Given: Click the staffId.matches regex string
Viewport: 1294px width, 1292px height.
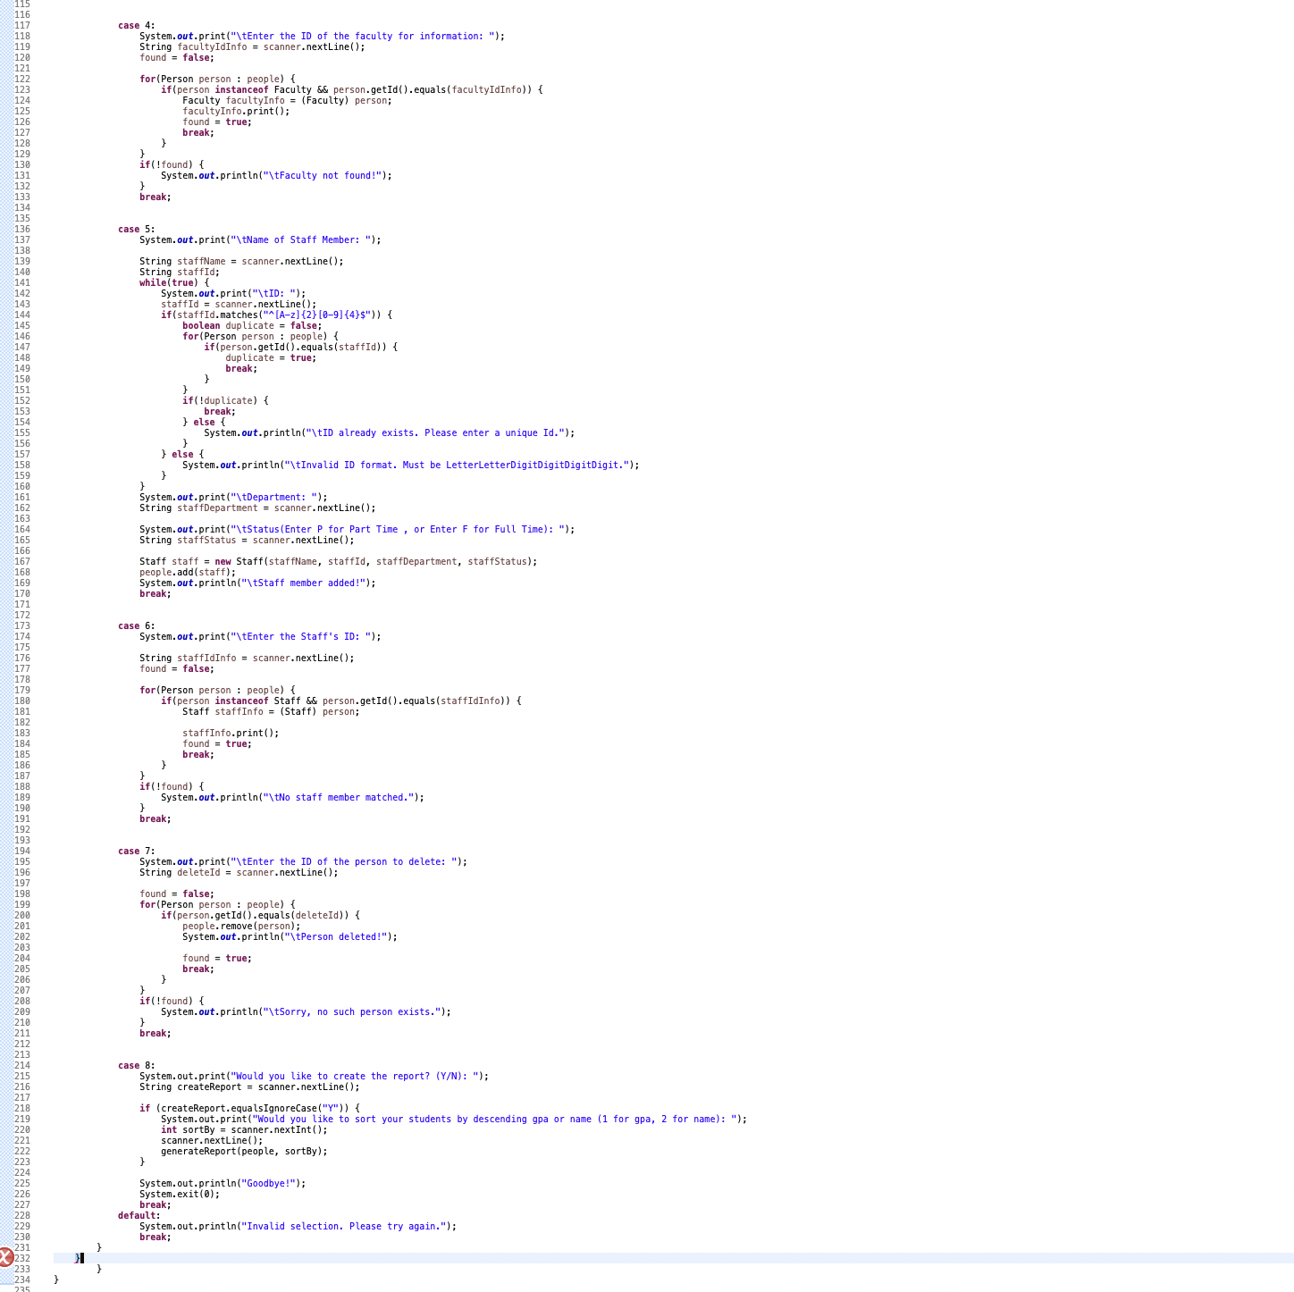Looking at the screenshot, I should [x=313, y=315].
